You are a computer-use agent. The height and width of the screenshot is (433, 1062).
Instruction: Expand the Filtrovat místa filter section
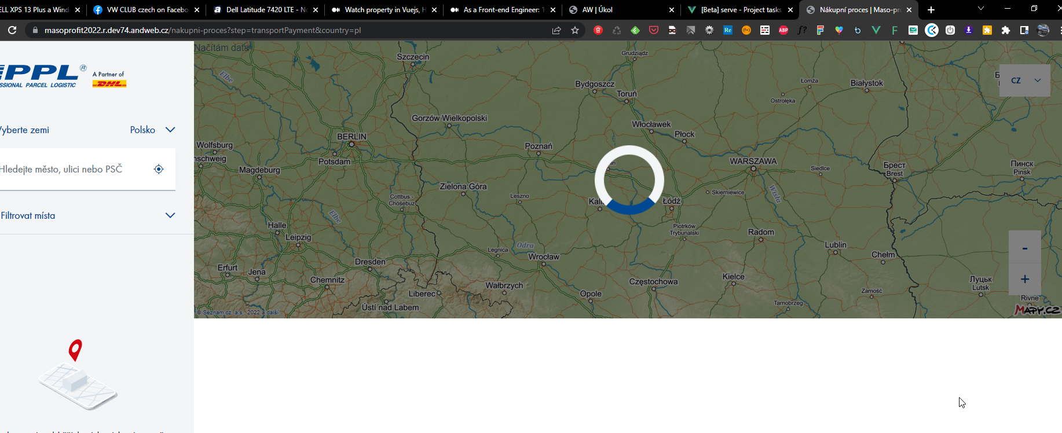tap(170, 215)
